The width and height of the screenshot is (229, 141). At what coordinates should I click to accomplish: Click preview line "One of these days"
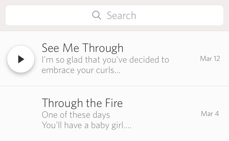click(x=76, y=115)
